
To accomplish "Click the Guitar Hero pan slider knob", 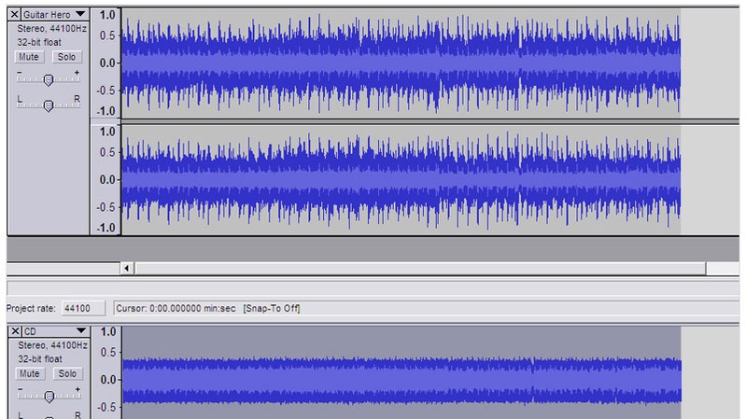I will [49, 105].
